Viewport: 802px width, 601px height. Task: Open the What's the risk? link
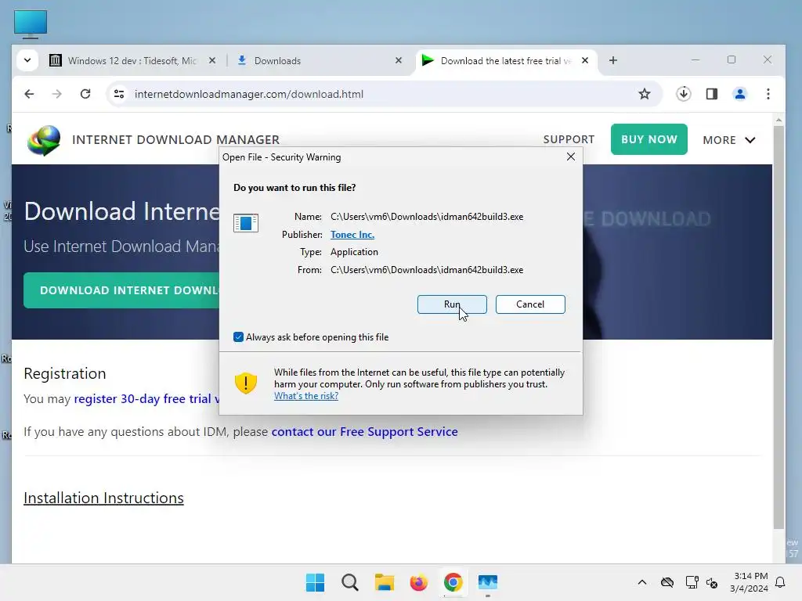(306, 396)
